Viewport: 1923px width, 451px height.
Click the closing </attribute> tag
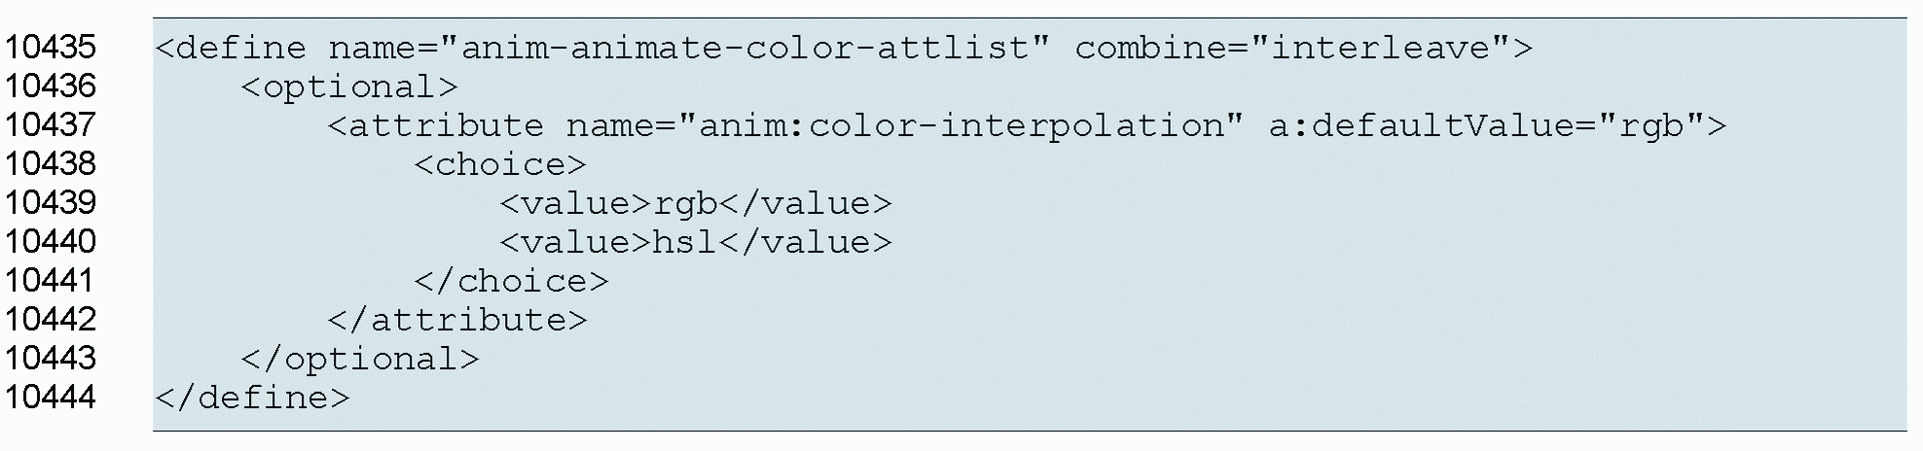click(457, 320)
